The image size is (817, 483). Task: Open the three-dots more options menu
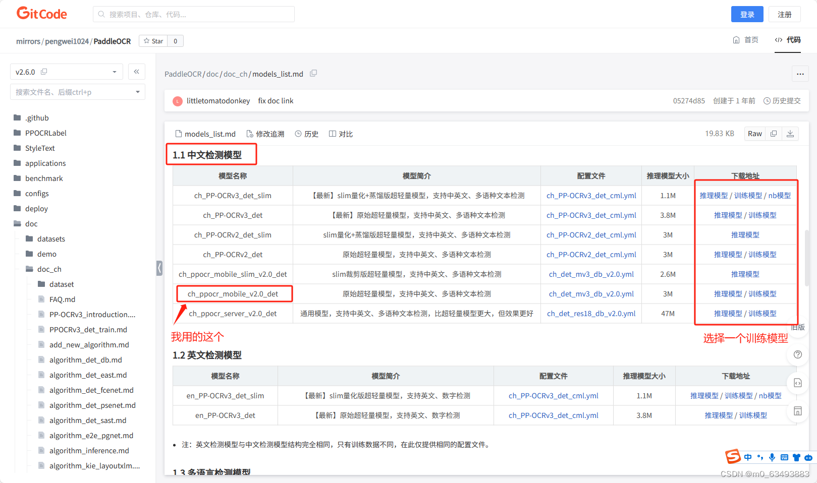pyautogui.click(x=800, y=74)
